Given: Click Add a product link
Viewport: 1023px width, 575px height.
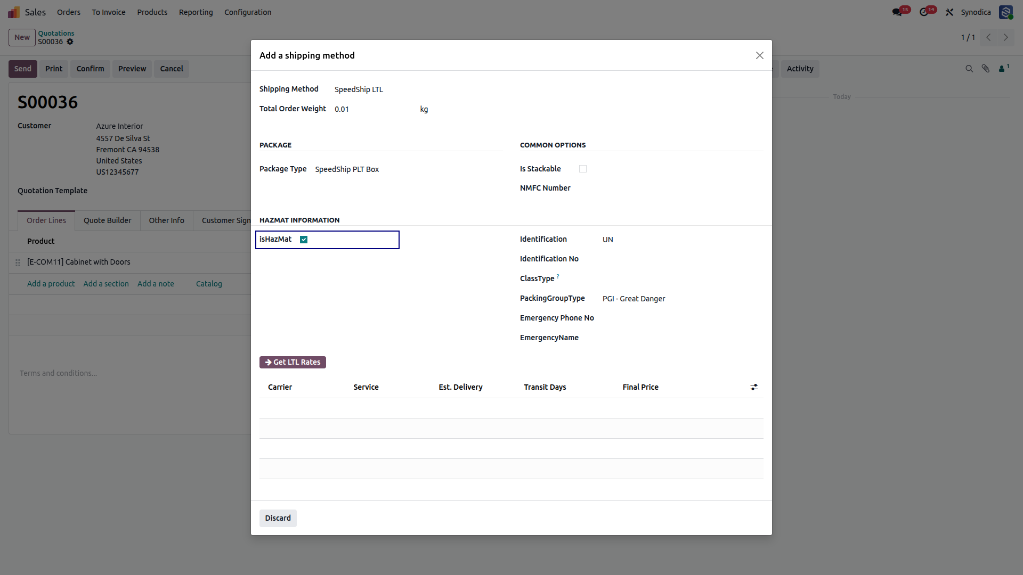Looking at the screenshot, I should point(51,284).
